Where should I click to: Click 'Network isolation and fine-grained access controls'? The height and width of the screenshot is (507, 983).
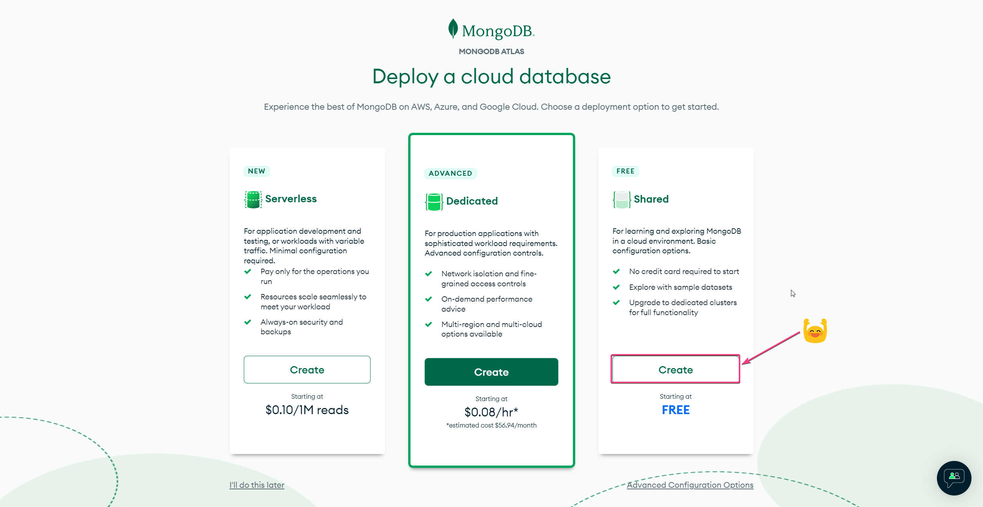489,279
